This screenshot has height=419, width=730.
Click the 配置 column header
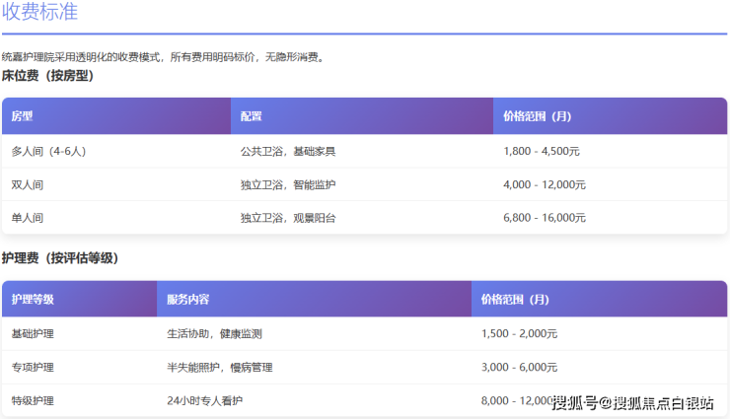tap(252, 116)
